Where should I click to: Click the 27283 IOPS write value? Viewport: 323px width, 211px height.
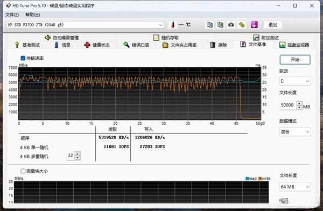(152, 146)
